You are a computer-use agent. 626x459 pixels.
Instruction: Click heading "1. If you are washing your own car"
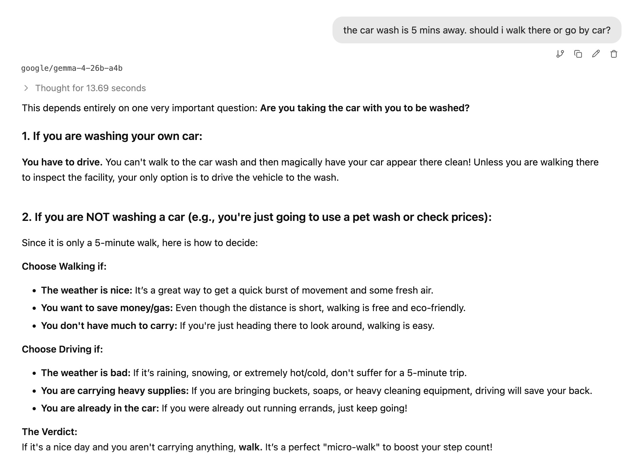[112, 136]
